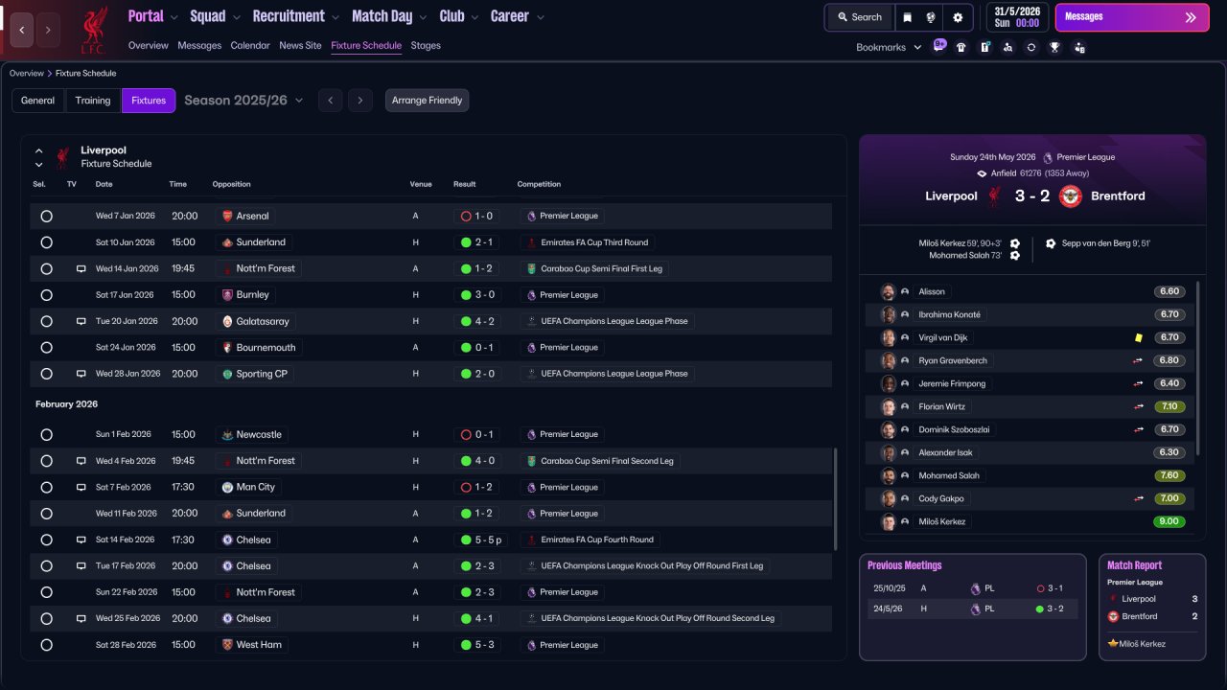Open the shirt squad bookmark shortcut

[x=961, y=47]
